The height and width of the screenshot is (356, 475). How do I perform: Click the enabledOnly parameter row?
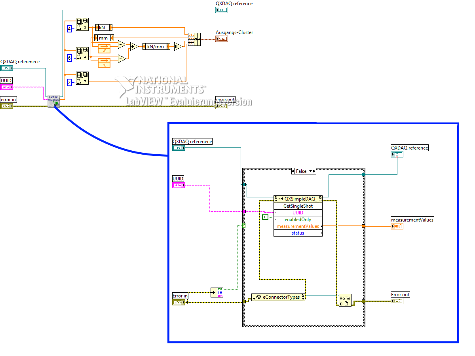(x=298, y=220)
